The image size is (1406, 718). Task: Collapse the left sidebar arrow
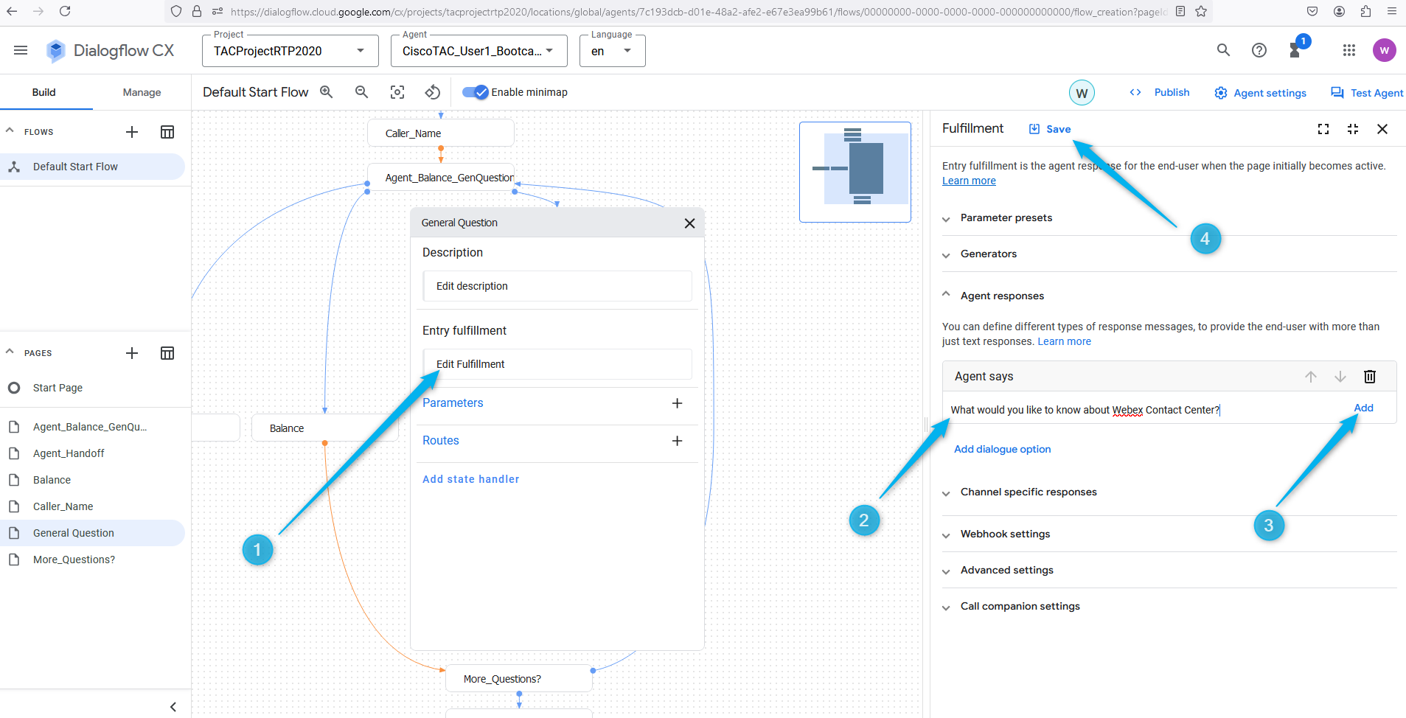[x=173, y=707]
